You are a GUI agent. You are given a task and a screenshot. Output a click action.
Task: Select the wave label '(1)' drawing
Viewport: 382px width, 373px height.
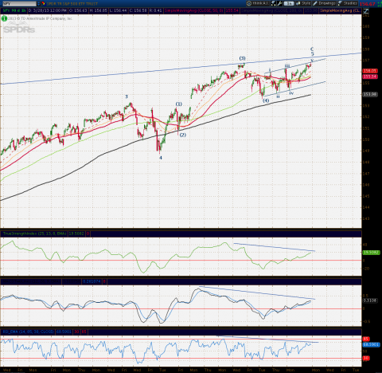179,104
